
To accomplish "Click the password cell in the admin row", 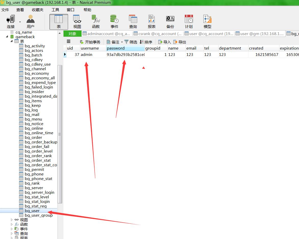I will pyautogui.click(x=125, y=55).
